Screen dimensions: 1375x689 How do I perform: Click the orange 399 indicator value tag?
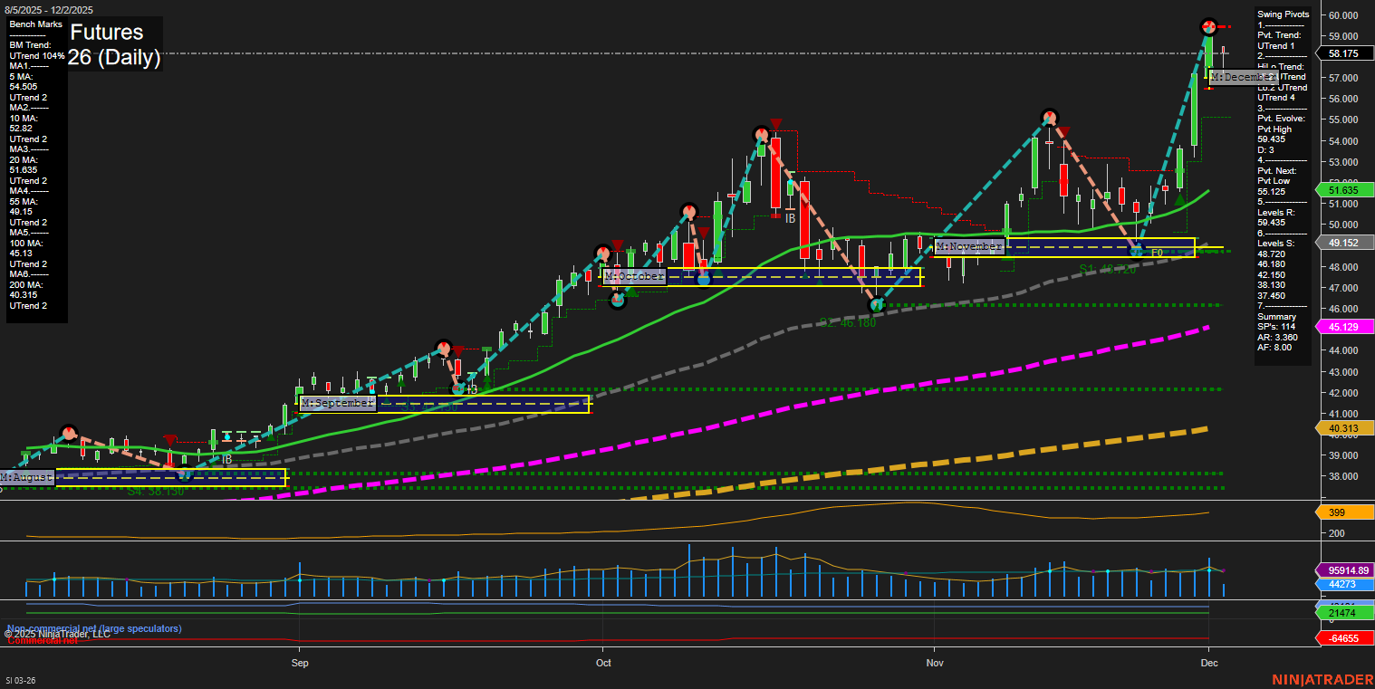pyautogui.click(x=1342, y=512)
